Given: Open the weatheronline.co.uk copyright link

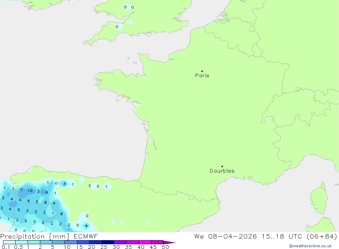Looking at the screenshot, I should point(311,246).
